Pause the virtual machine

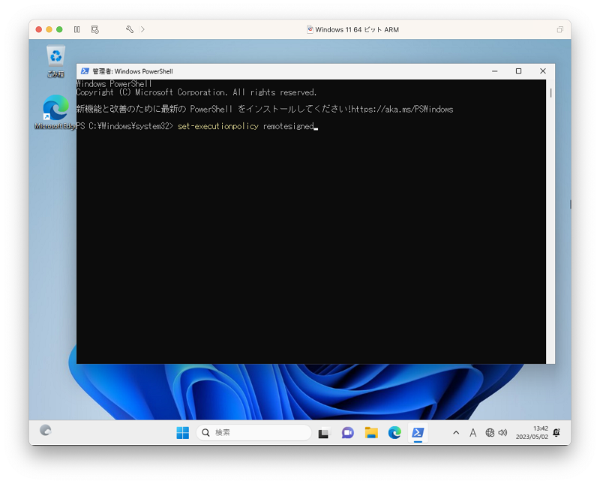pyautogui.click(x=77, y=29)
